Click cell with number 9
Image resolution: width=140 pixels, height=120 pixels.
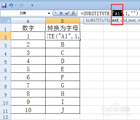(28, 101)
